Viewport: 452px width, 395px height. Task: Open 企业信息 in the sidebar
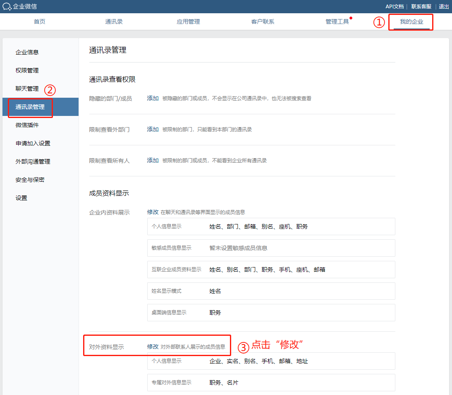point(27,52)
